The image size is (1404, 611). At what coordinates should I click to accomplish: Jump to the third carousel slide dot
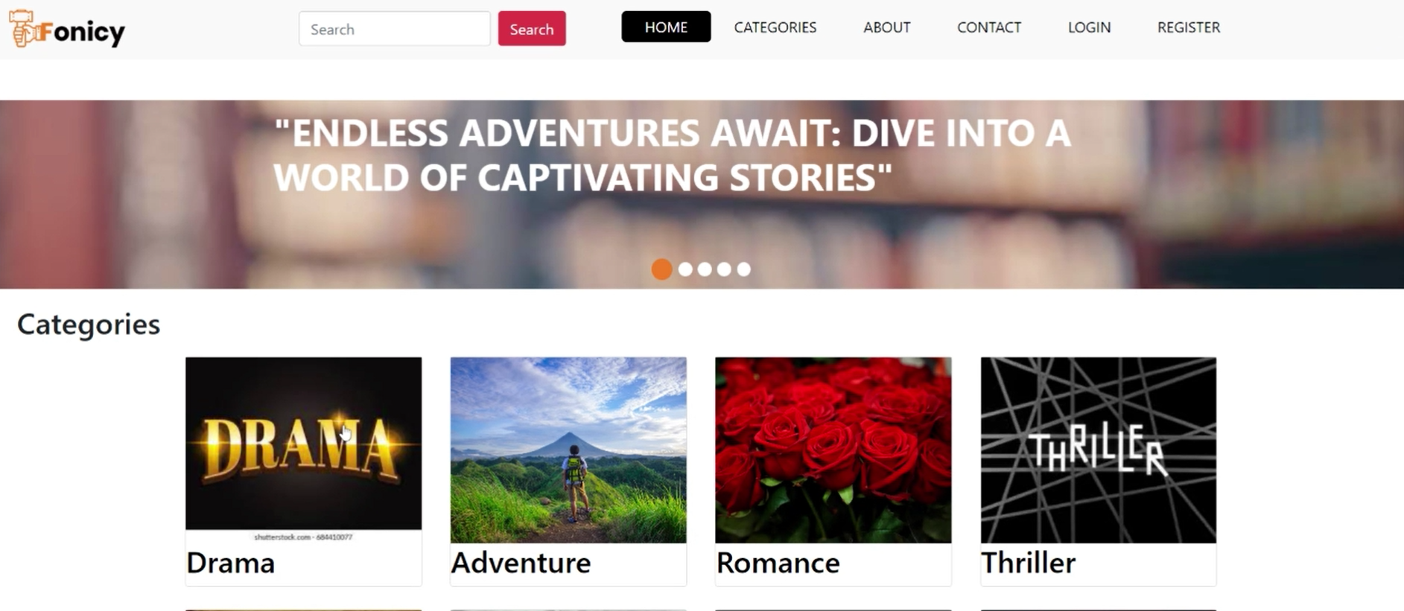click(x=705, y=269)
